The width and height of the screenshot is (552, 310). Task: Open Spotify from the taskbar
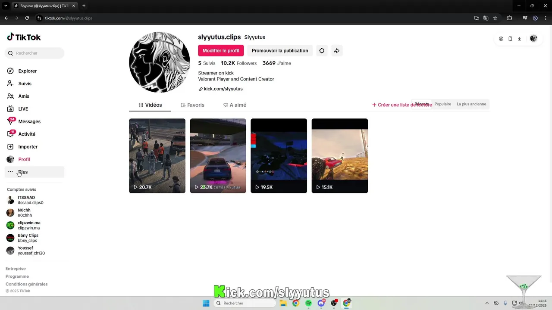tap(308, 303)
